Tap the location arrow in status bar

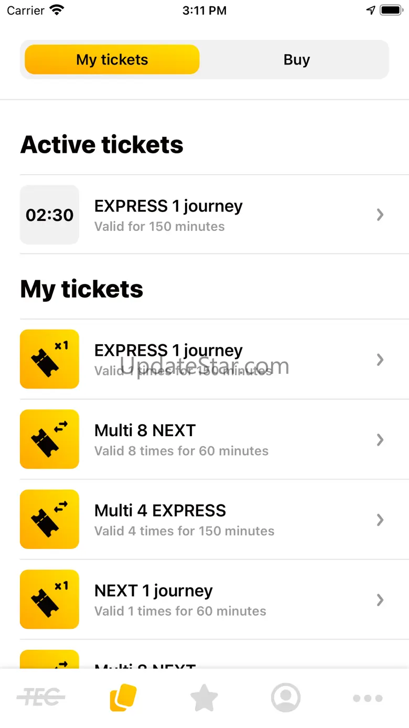371,10
